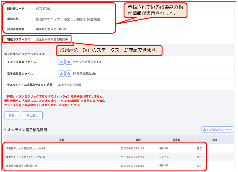Click the オンライン電子納品履歴 heading
Viewport: 238px width, 172px height.
tap(27, 130)
